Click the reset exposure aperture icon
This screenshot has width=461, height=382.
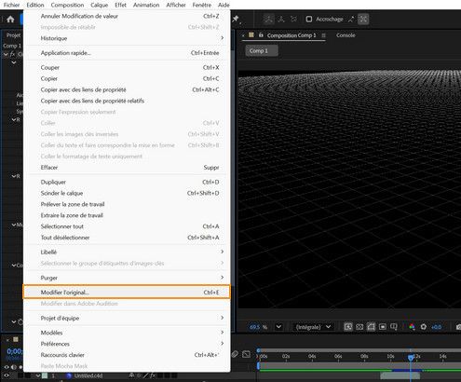[424, 327]
